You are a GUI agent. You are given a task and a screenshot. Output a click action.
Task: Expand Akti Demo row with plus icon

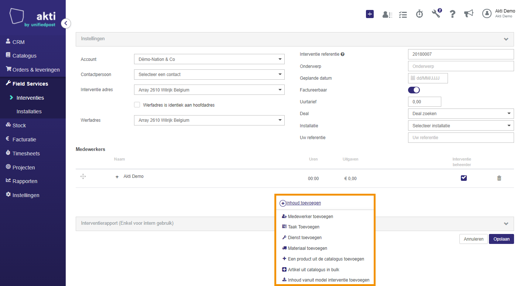[x=117, y=177]
